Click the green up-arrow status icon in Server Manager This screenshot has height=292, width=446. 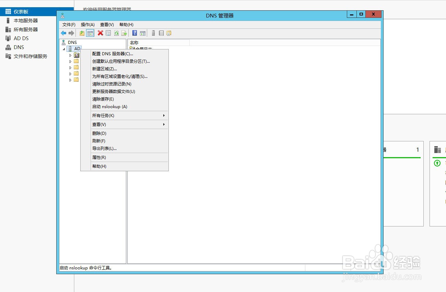437,163
